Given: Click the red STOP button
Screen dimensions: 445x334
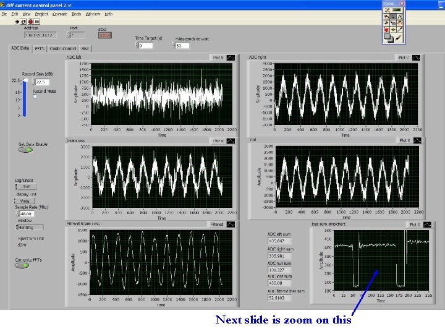Looking at the screenshot, I should tap(104, 35).
